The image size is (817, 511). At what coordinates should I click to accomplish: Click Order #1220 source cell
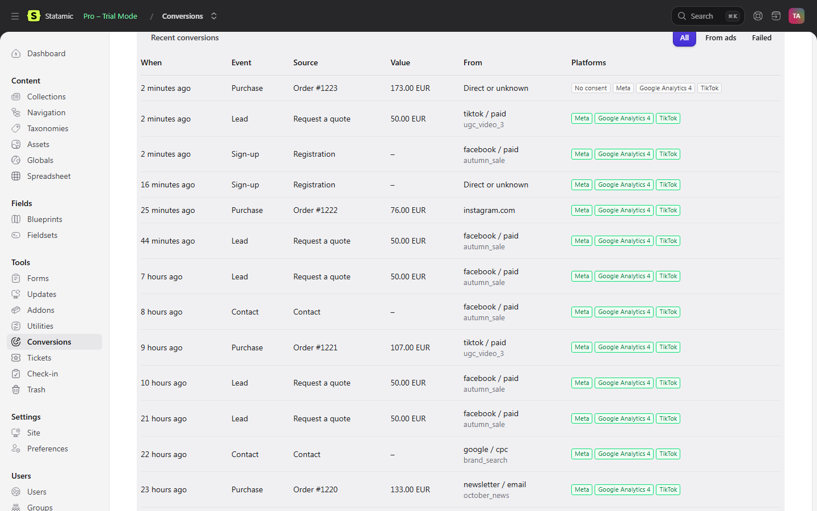315,489
